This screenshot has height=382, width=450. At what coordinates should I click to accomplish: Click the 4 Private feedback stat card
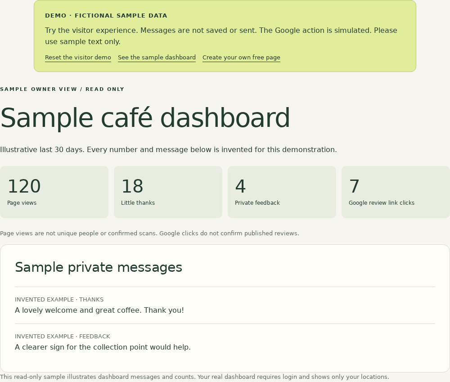tap(282, 192)
